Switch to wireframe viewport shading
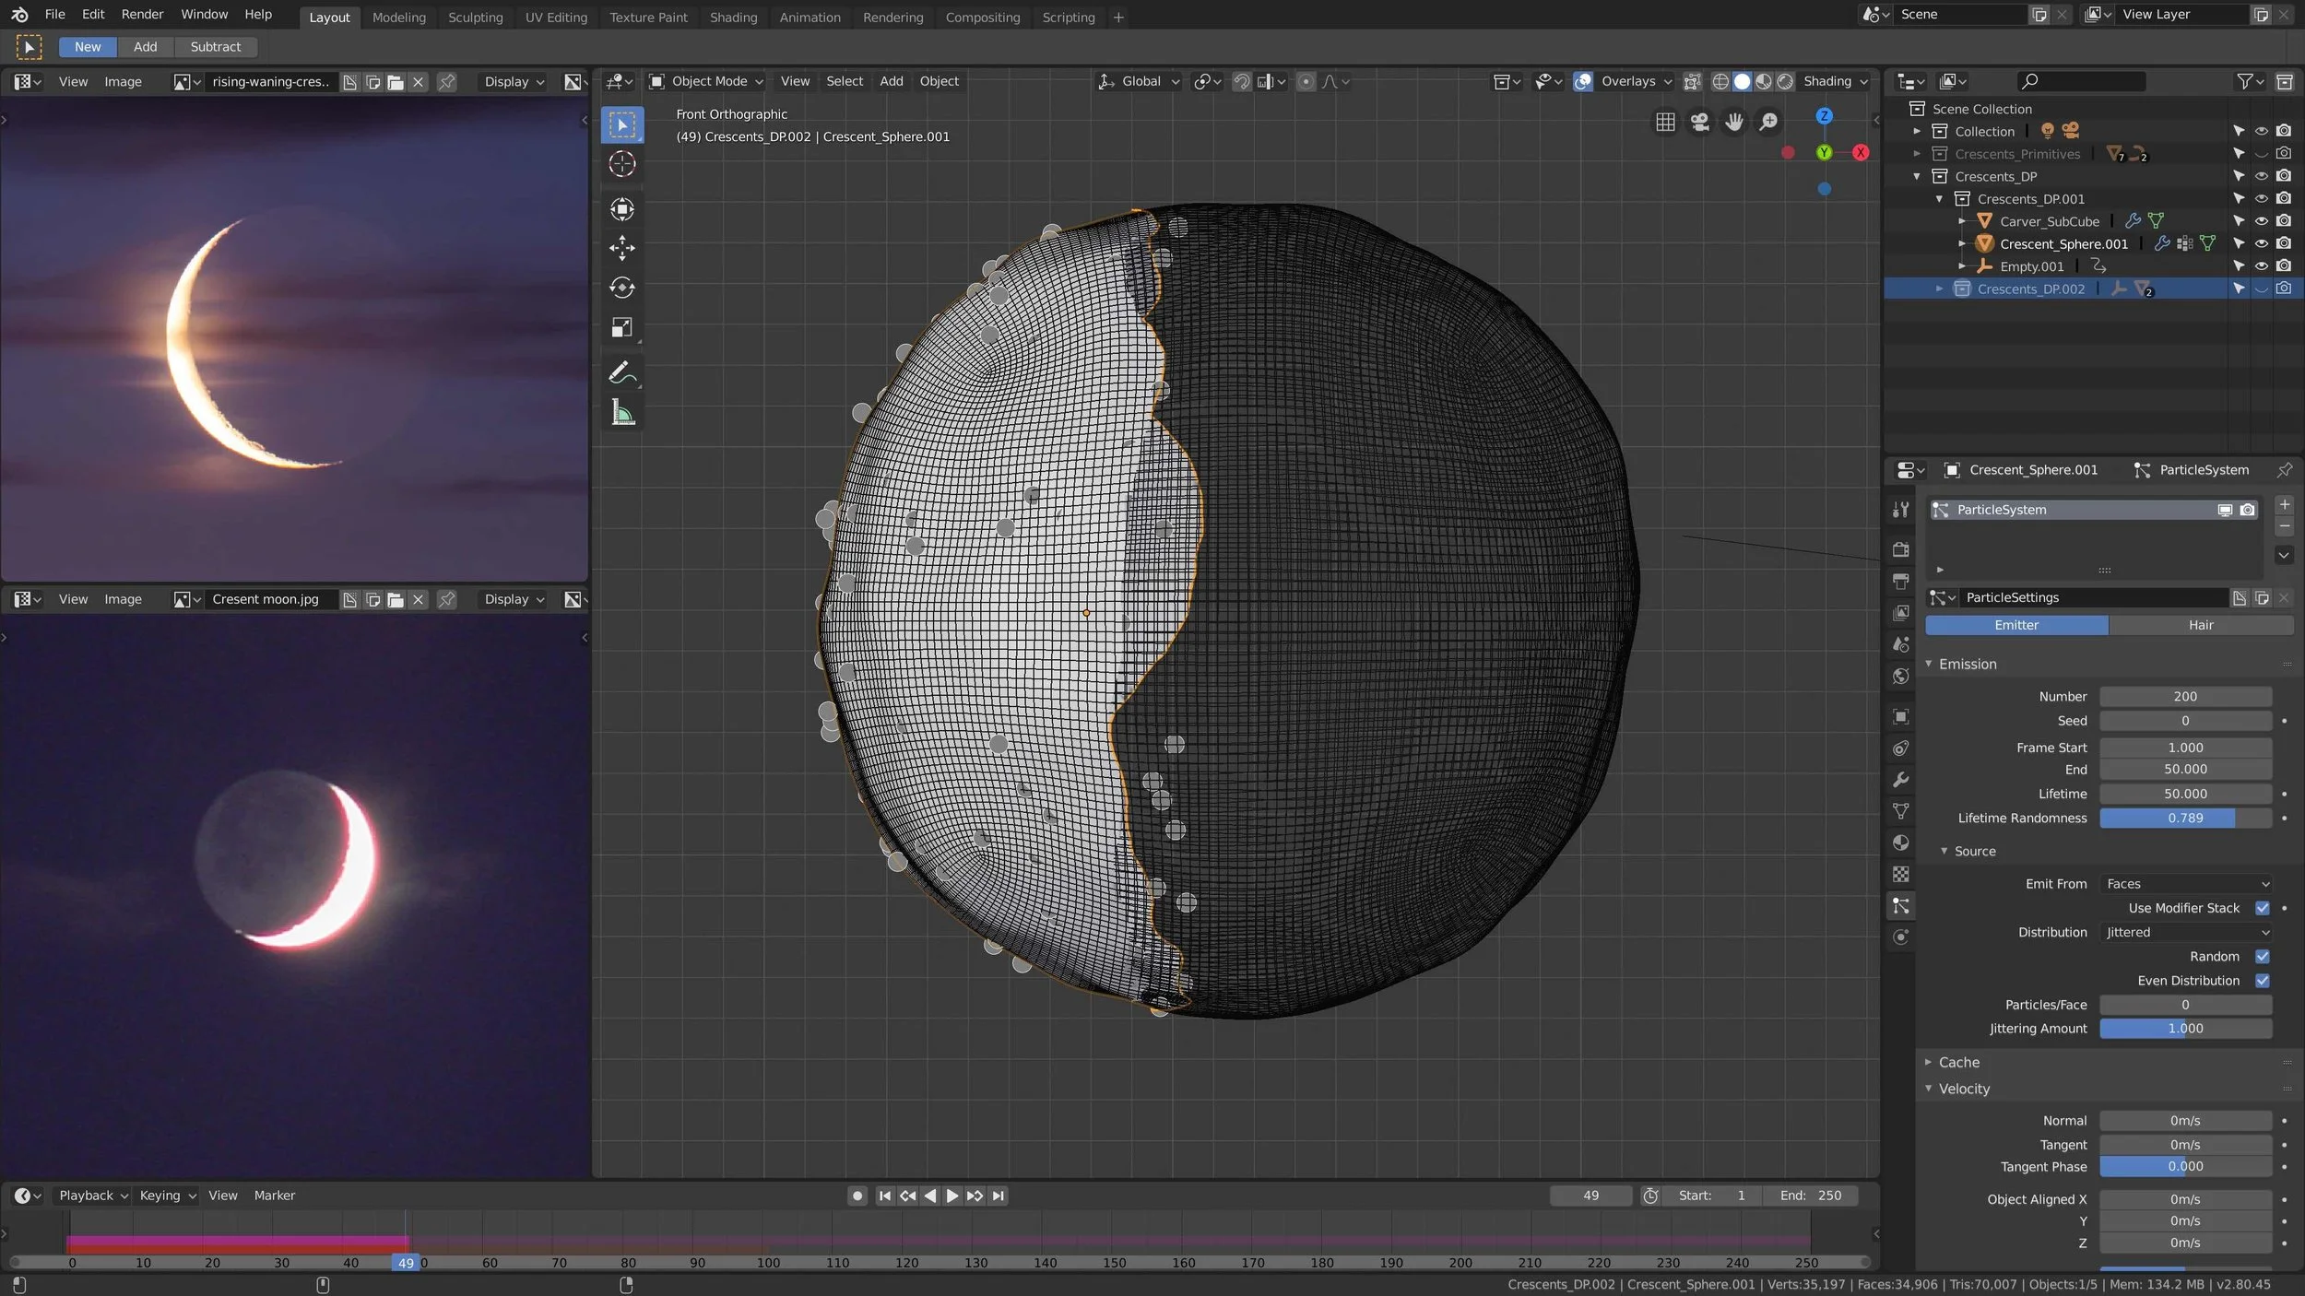This screenshot has width=2305, height=1296. click(1720, 81)
